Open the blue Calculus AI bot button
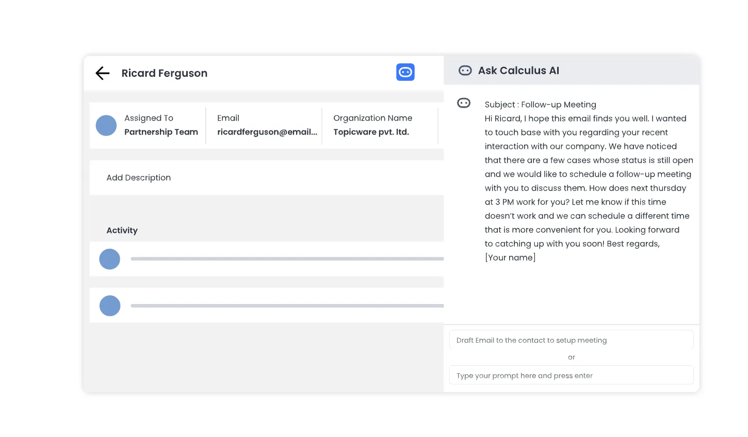 tap(405, 72)
